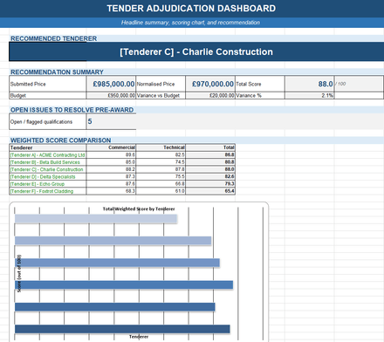This screenshot has width=384, height=342.
Task: Click the 'Total Score' label cell
Action: (x=260, y=84)
